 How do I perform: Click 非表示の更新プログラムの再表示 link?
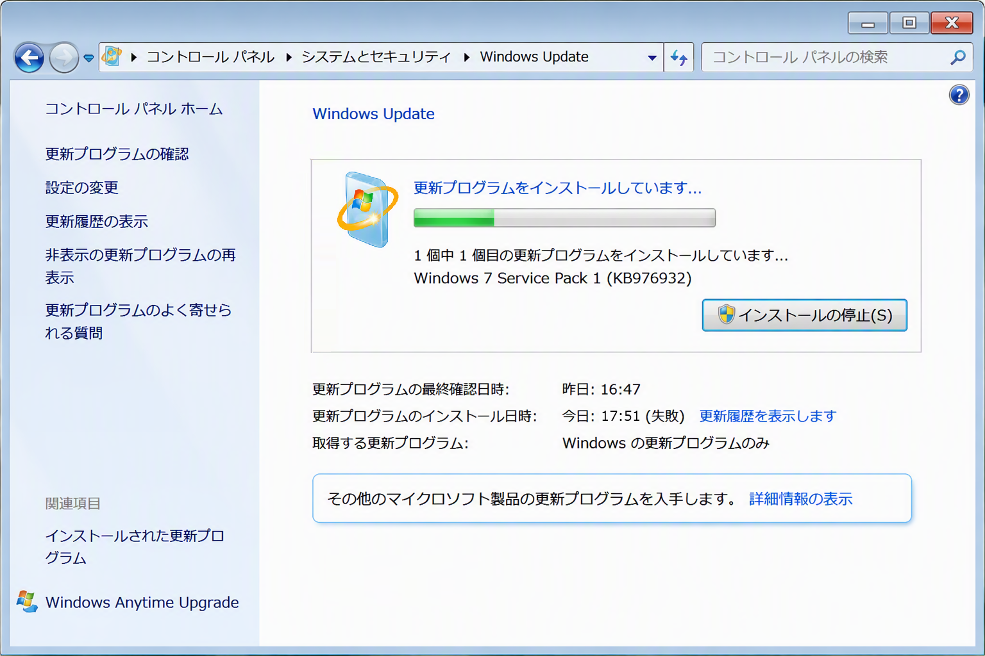[140, 266]
